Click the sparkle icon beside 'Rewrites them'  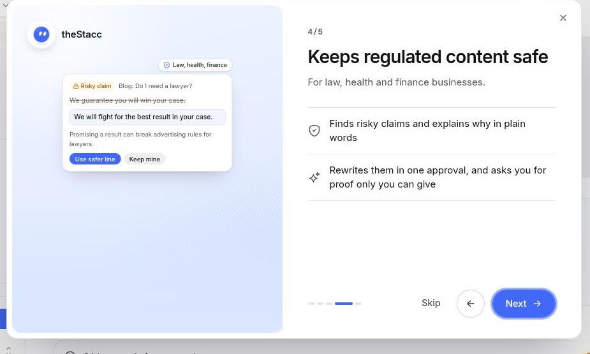[x=314, y=177]
